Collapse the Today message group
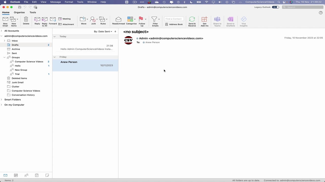 [x=54, y=36]
